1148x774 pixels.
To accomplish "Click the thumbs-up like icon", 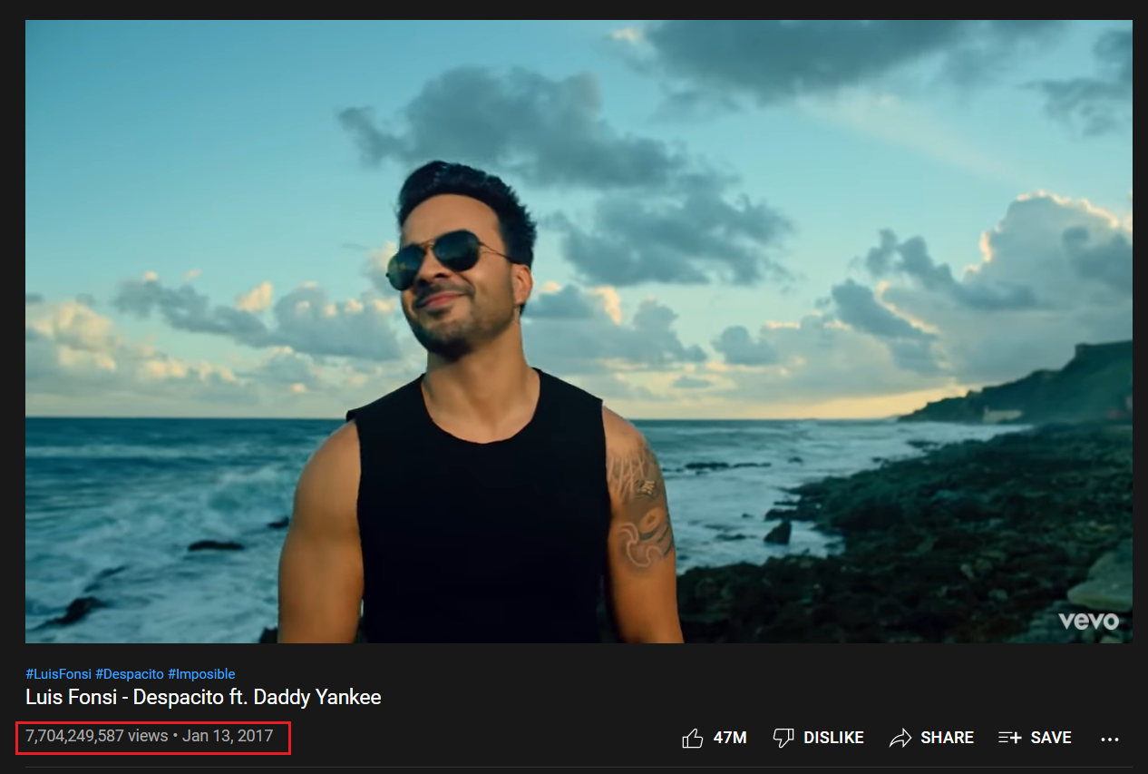I will [x=693, y=738].
